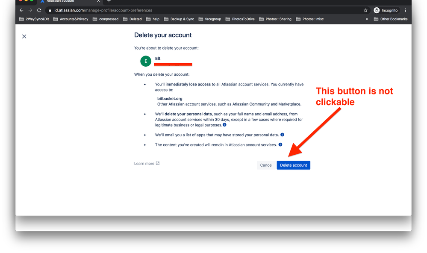Screen dimensions: 427x253
Task: Open a new browser tab
Action: point(109,1)
